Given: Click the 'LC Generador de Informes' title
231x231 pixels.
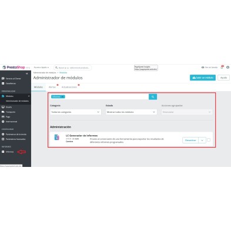Looking at the screenshot, I should 82,136.
